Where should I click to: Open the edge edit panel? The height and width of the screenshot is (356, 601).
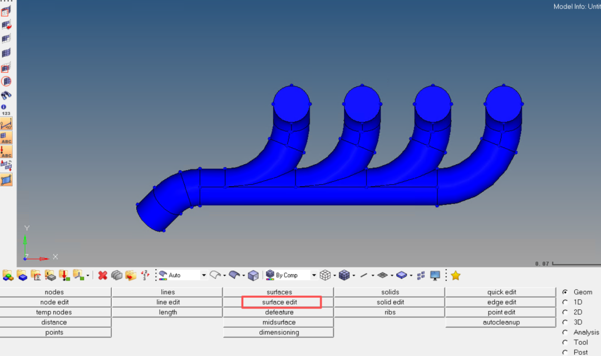501,302
